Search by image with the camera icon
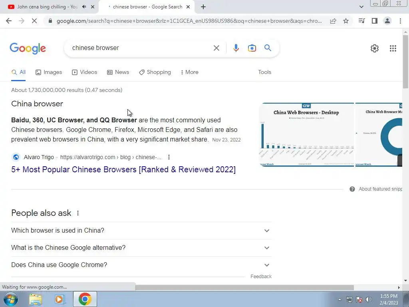This screenshot has height=307, width=409. tap(252, 48)
